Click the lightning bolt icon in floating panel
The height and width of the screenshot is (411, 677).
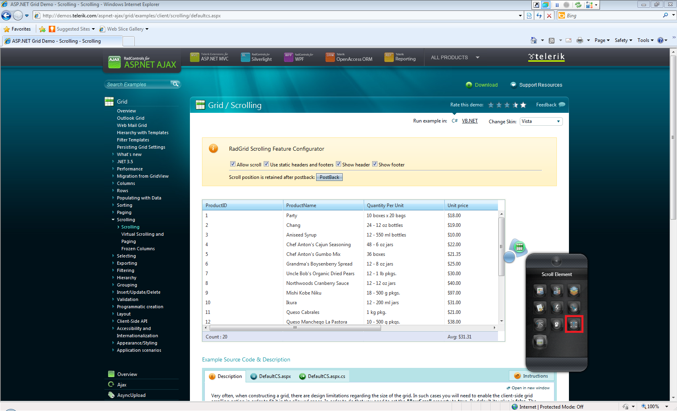click(557, 307)
